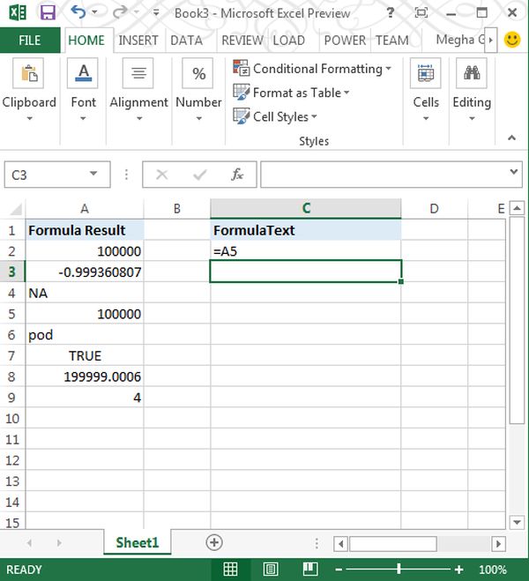Click the vertical scrollbar down arrow

point(517,523)
